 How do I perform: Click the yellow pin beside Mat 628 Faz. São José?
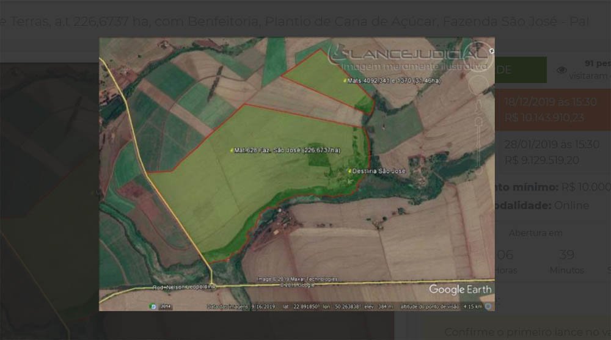click(232, 150)
